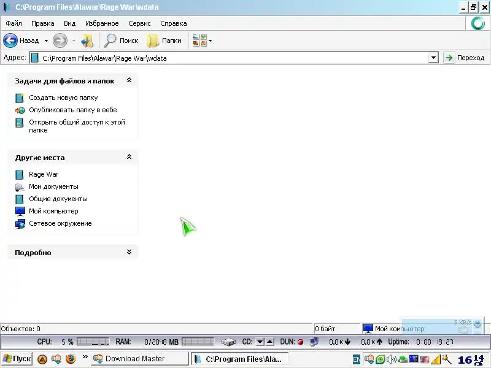Open the Файл menu
The image size is (491, 368).
coord(14,23)
